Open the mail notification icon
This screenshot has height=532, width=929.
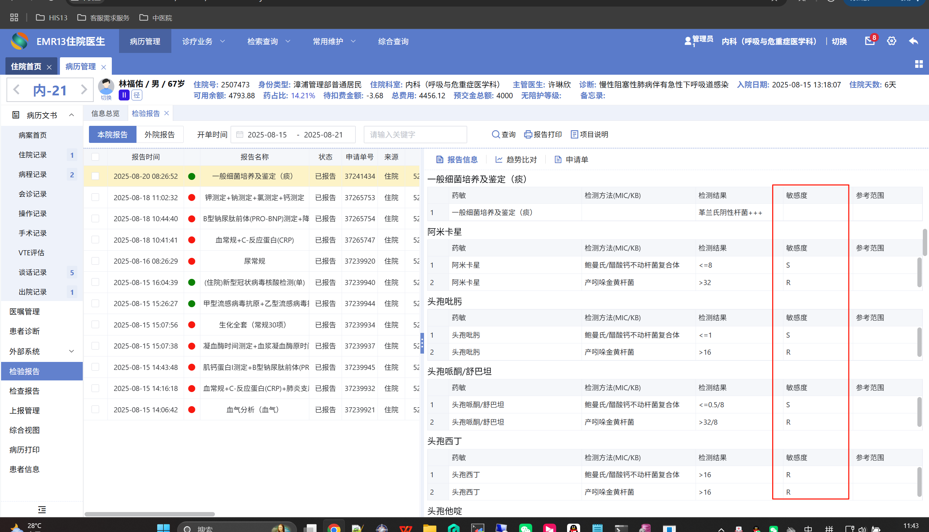coord(869,41)
